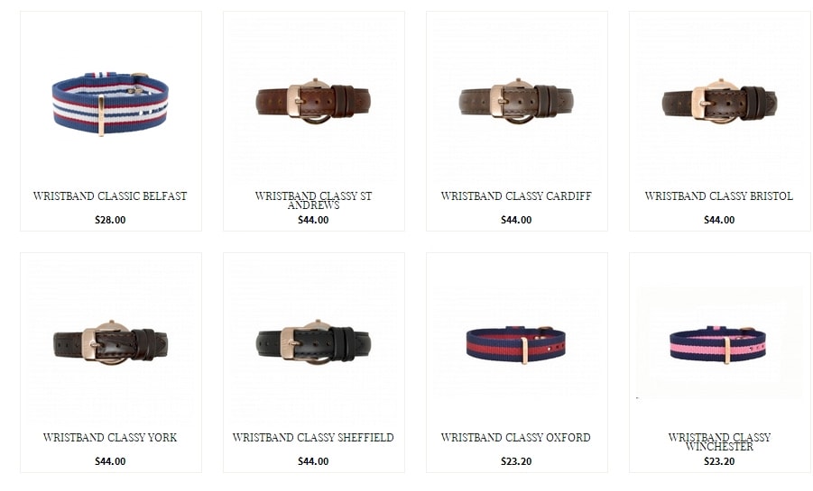Image resolution: width=813 pixels, height=491 pixels.
Task: Open the Wristband Classy Sheffield link
Action: 313,438
